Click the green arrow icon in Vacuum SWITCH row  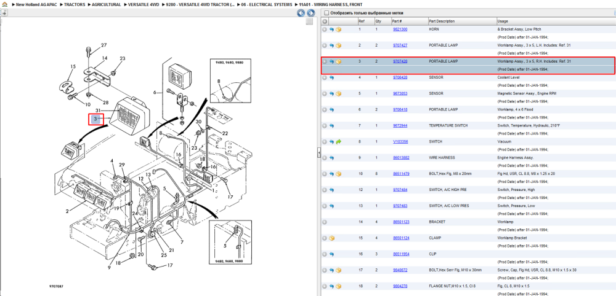[x=338, y=142]
